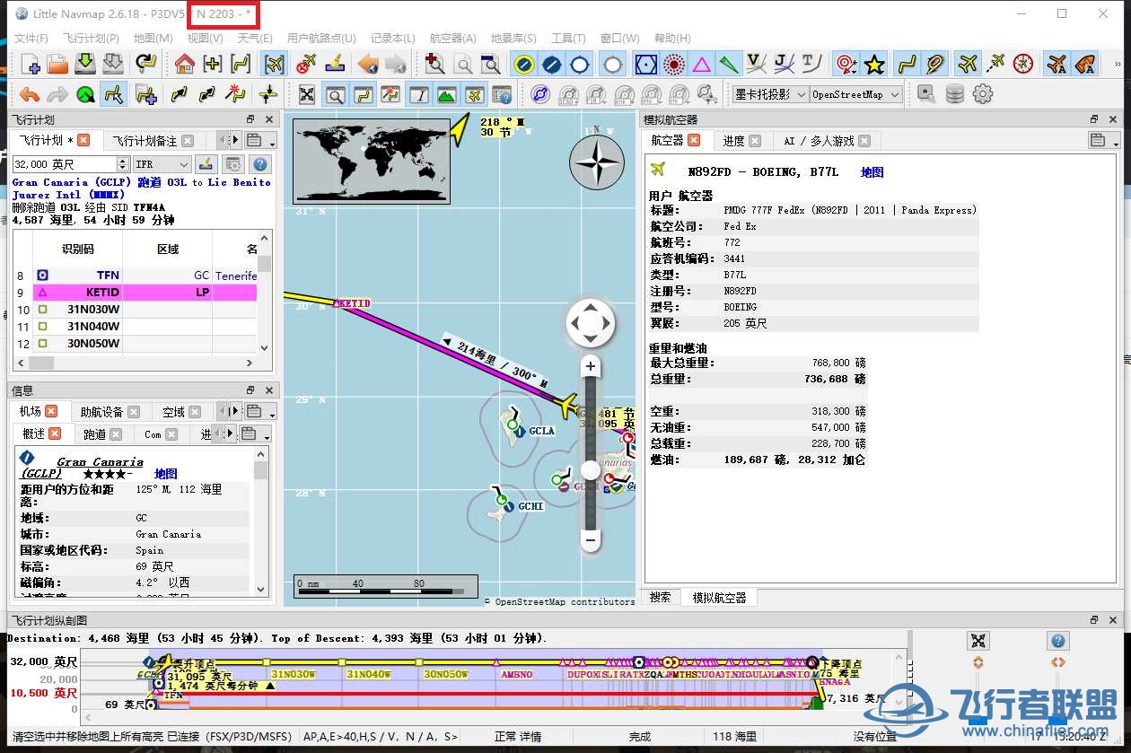Open the 天气(E) menu
1131x753 pixels.
[257, 38]
